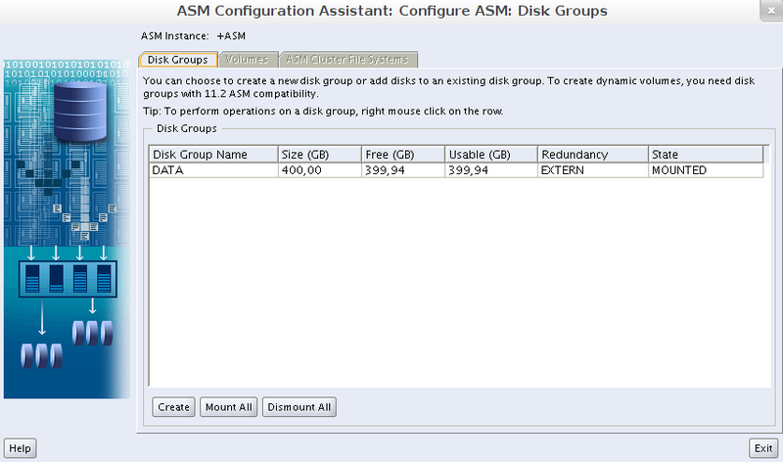Click the State column header
The height and width of the screenshot is (462, 783).
[x=705, y=155]
